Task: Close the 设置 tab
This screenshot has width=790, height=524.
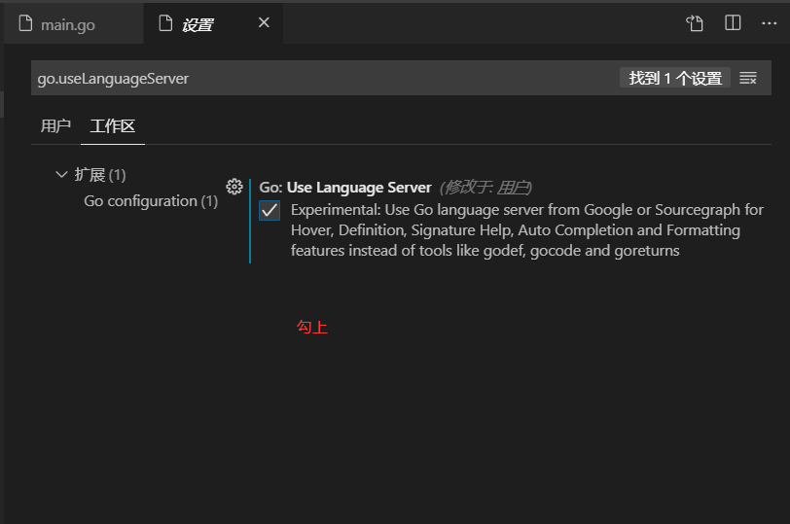Action: pos(264,22)
